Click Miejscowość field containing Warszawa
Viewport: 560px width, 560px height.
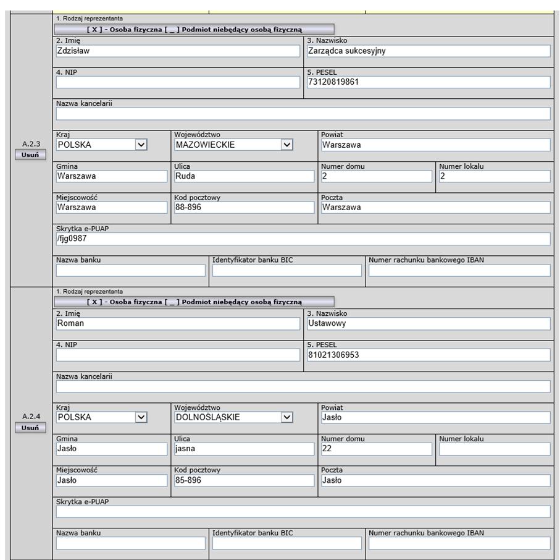click(x=112, y=208)
